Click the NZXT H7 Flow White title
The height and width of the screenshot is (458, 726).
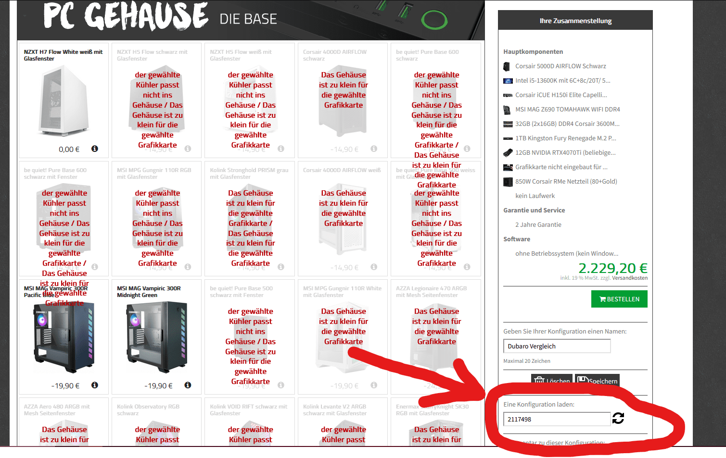point(63,55)
